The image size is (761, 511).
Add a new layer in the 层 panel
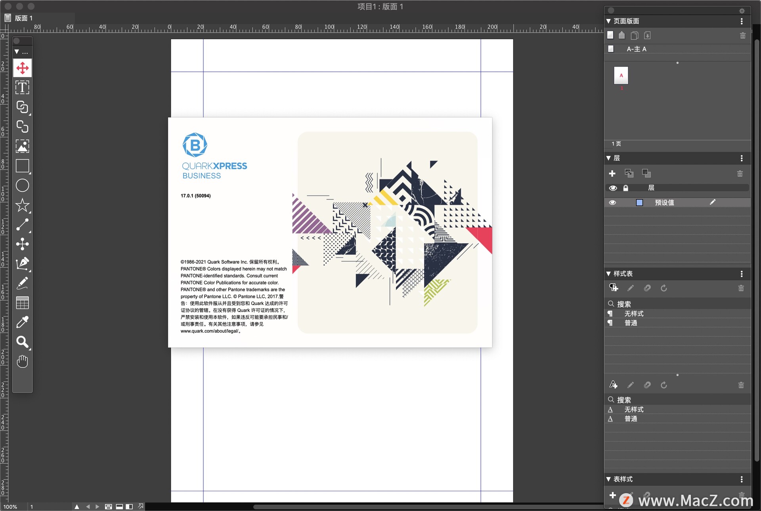(612, 174)
